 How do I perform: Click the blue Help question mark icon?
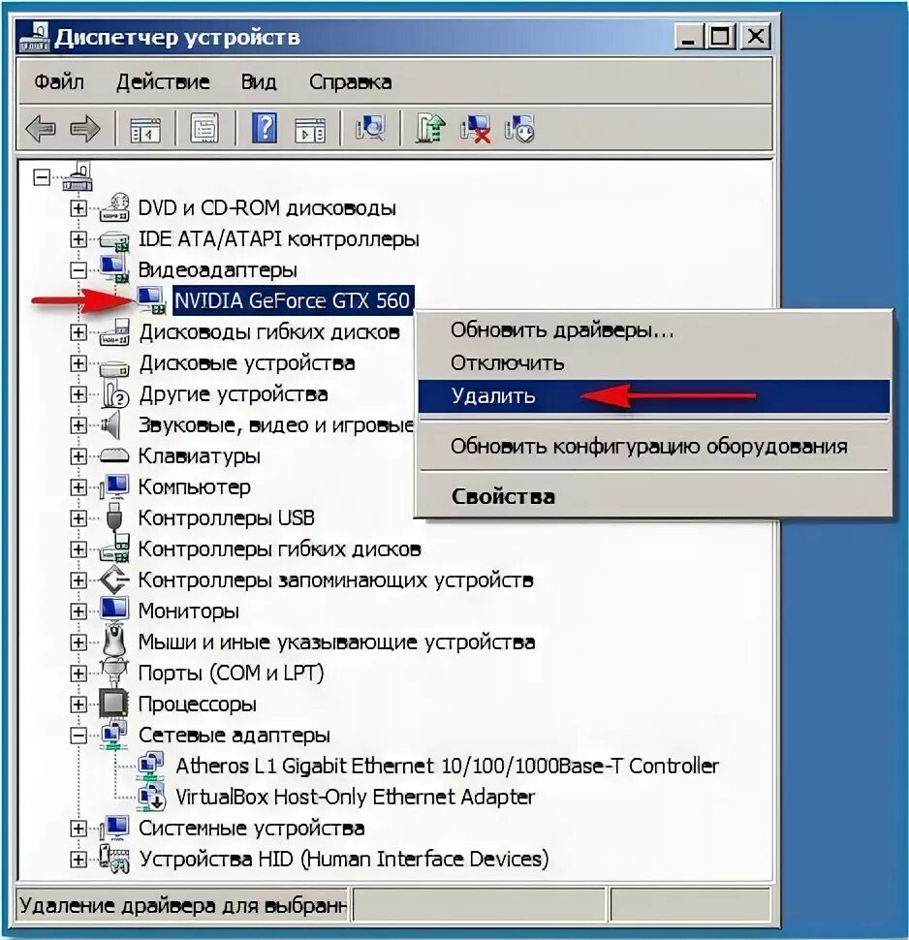265,128
